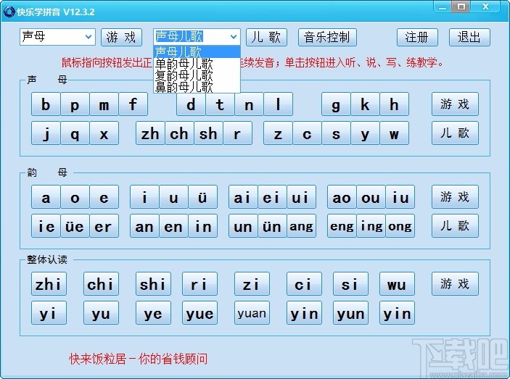Image resolution: width=510 pixels, height=379 pixels.
Task: Select the initial n button
Action: point(249,104)
